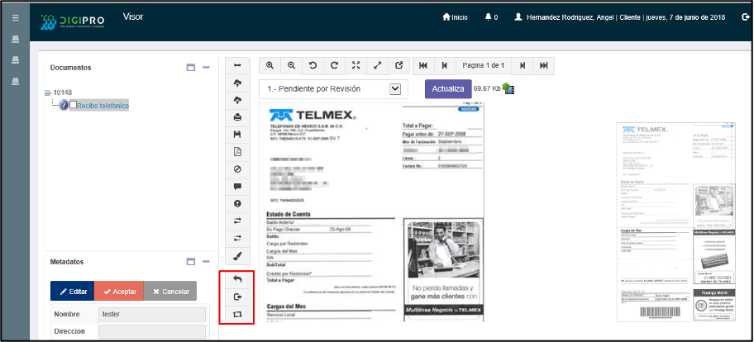Click the save floppy disk icon

point(238,135)
